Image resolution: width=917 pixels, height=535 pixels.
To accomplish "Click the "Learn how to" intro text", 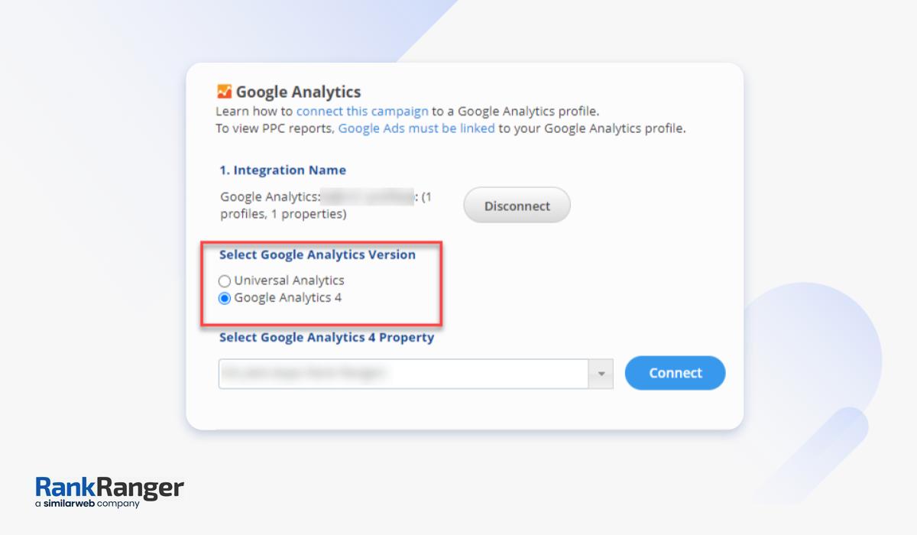I will 254,112.
